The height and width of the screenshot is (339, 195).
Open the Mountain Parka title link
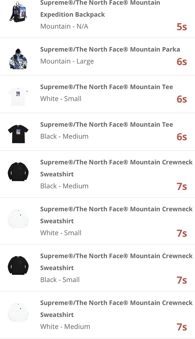110,49
